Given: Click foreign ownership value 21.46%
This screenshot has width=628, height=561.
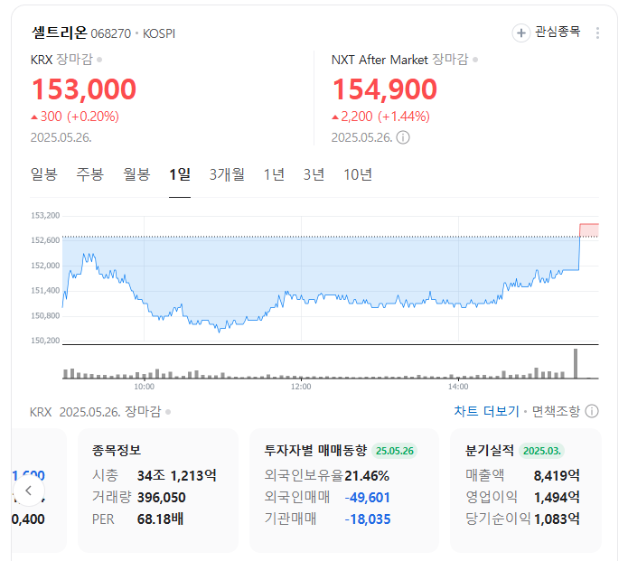Looking at the screenshot, I should point(367,475).
